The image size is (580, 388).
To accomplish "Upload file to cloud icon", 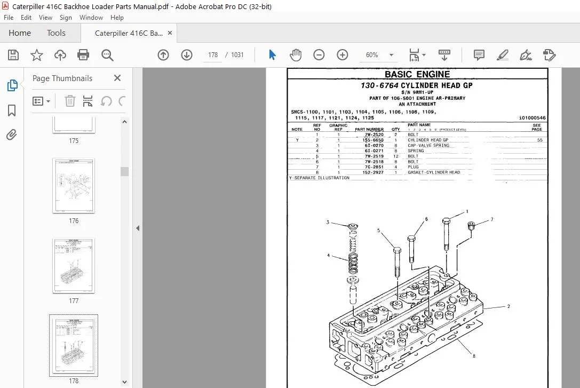I will click(60, 55).
